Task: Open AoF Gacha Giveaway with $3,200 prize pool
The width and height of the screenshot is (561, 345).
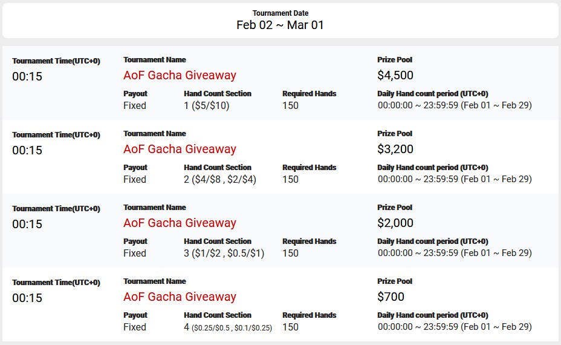Action: [180, 149]
